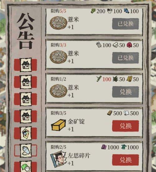
Task: Tap the bamboo cost icon with red 100
Action: click(99, 79)
